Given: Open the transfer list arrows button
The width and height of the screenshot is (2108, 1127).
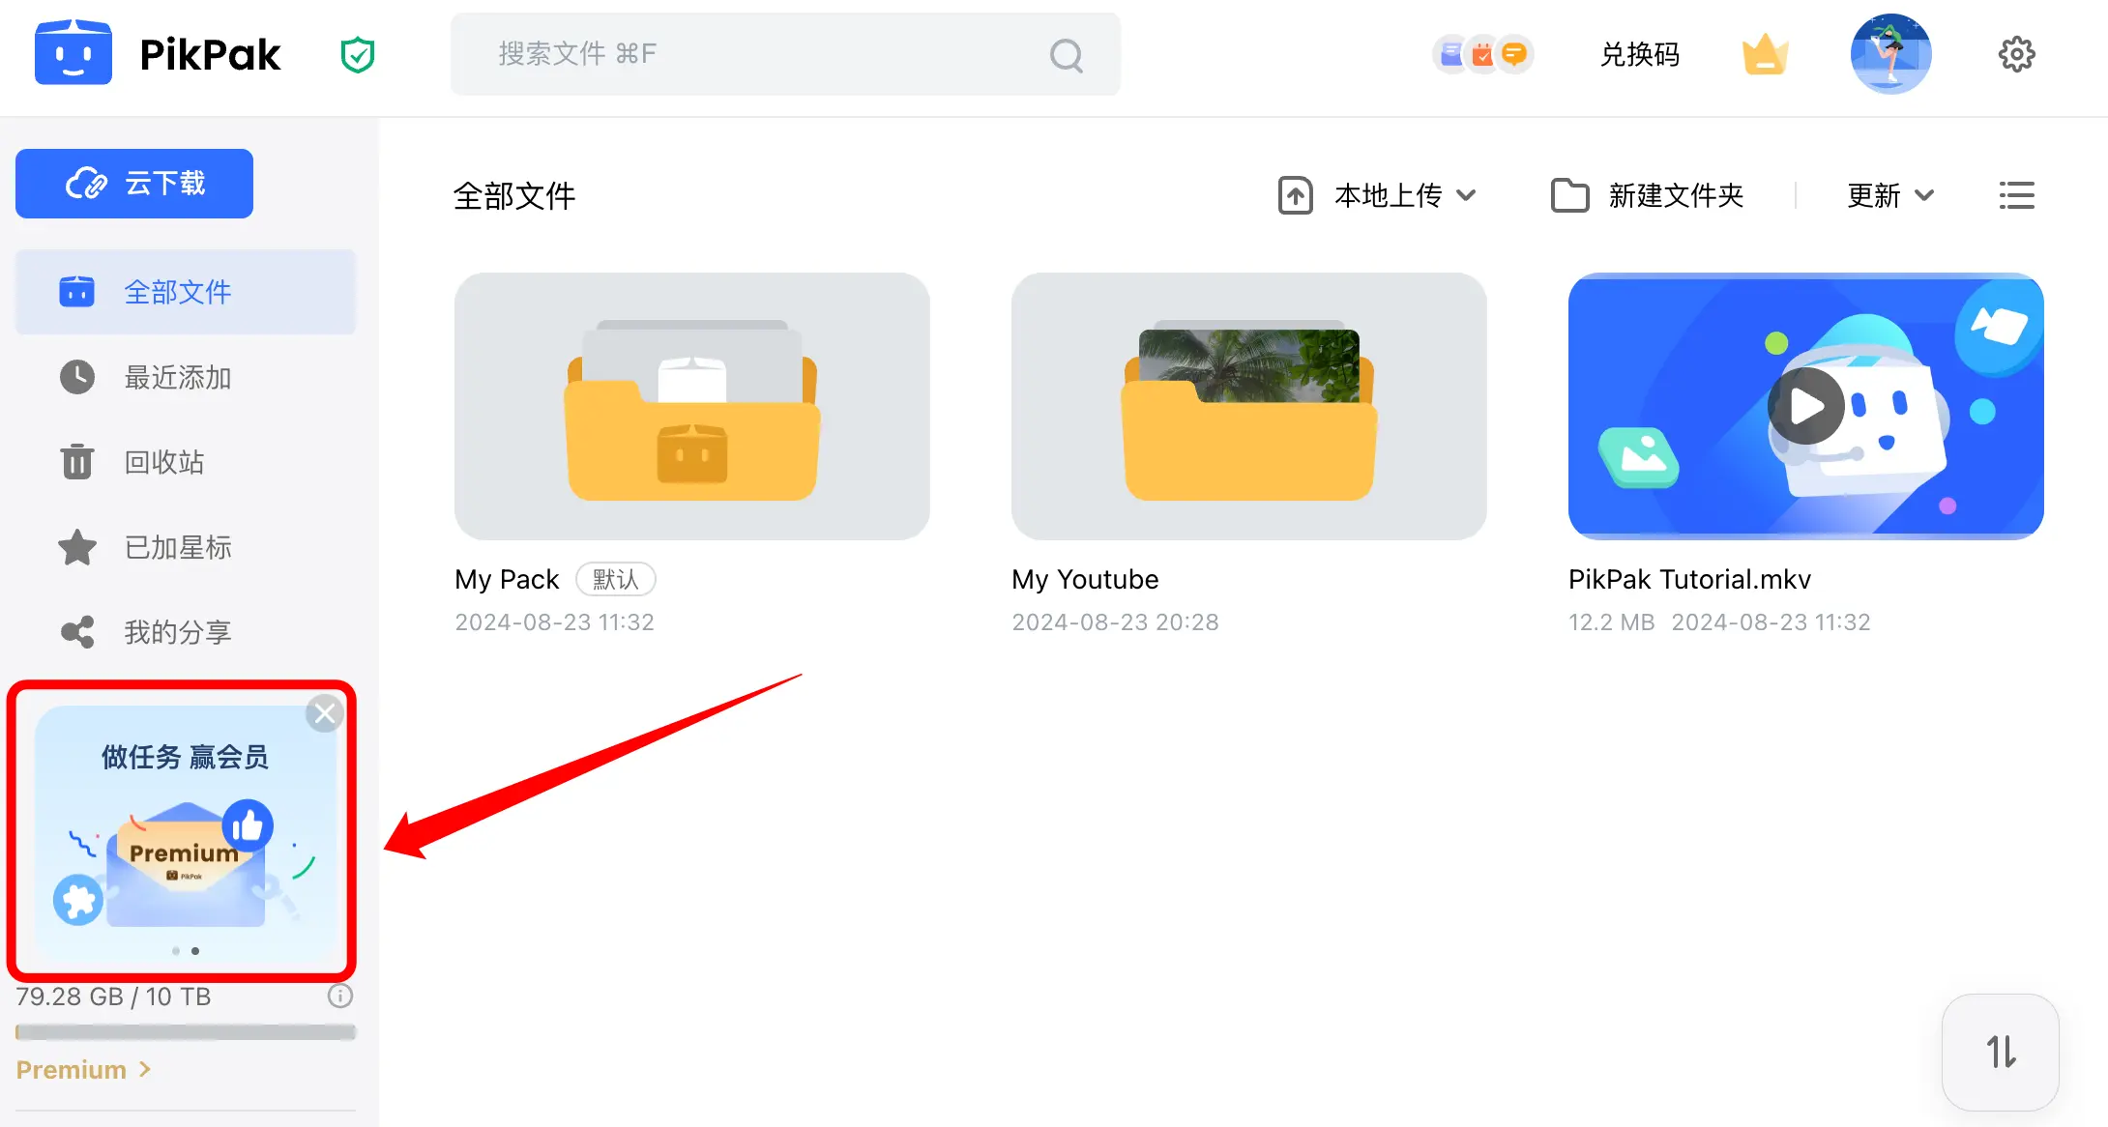Looking at the screenshot, I should [2001, 1052].
